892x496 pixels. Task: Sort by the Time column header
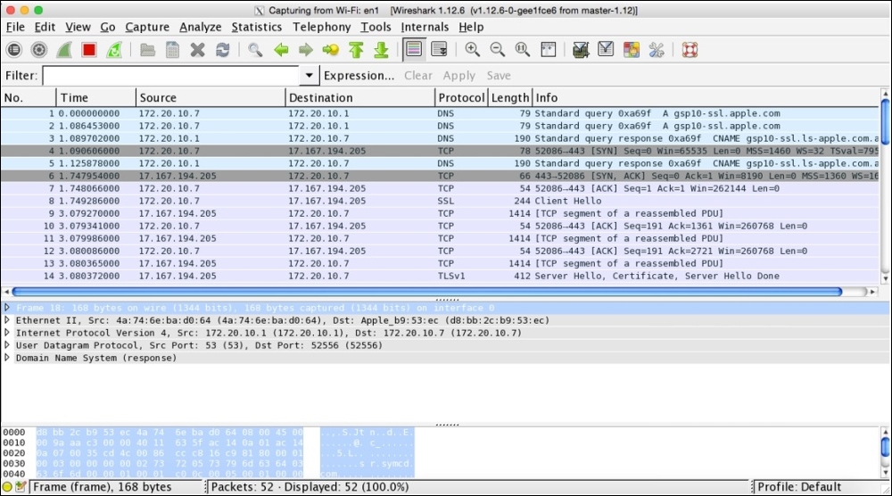pyautogui.click(x=96, y=98)
